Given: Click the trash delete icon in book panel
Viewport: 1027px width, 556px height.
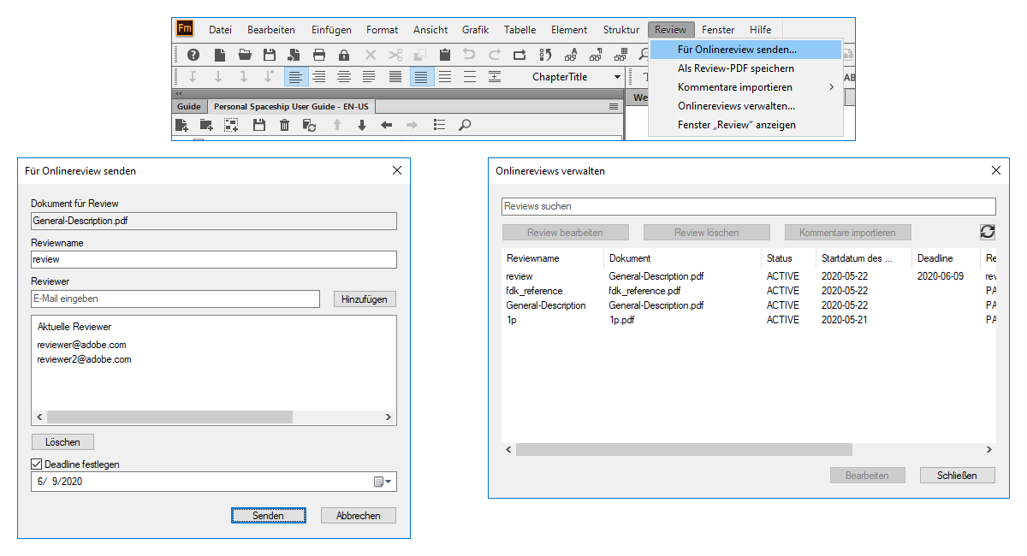Looking at the screenshot, I should [x=284, y=126].
